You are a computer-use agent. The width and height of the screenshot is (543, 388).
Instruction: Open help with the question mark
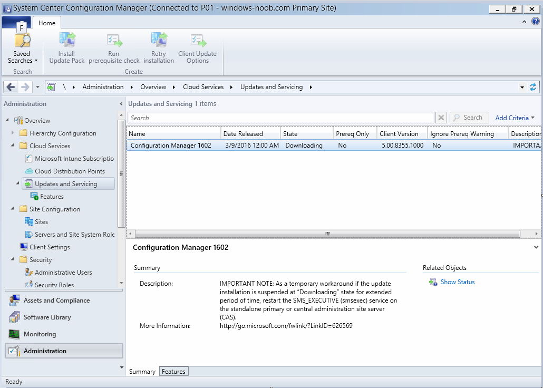(536, 21)
